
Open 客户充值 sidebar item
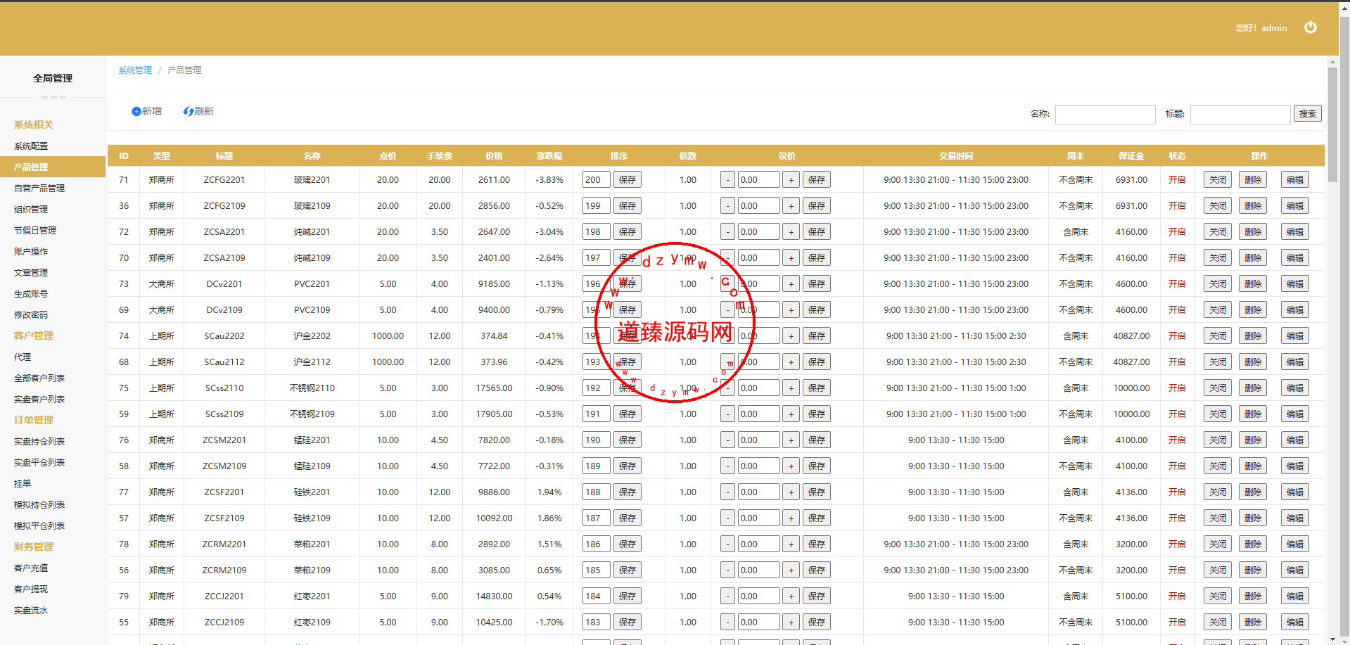pos(31,568)
